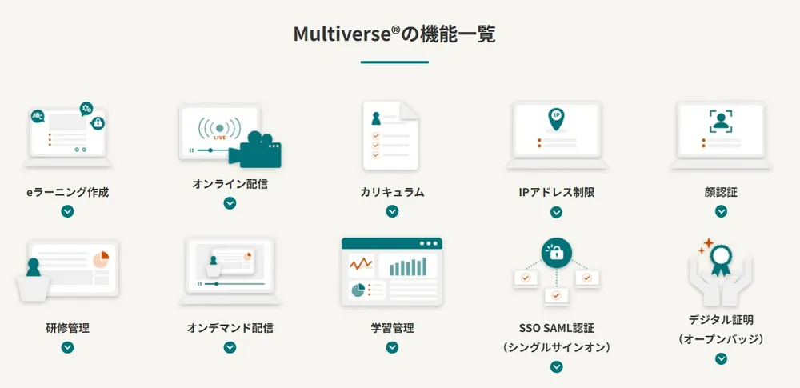Expand the chevron under 研修管理
Screen dimensions: 800x388
point(67,347)
